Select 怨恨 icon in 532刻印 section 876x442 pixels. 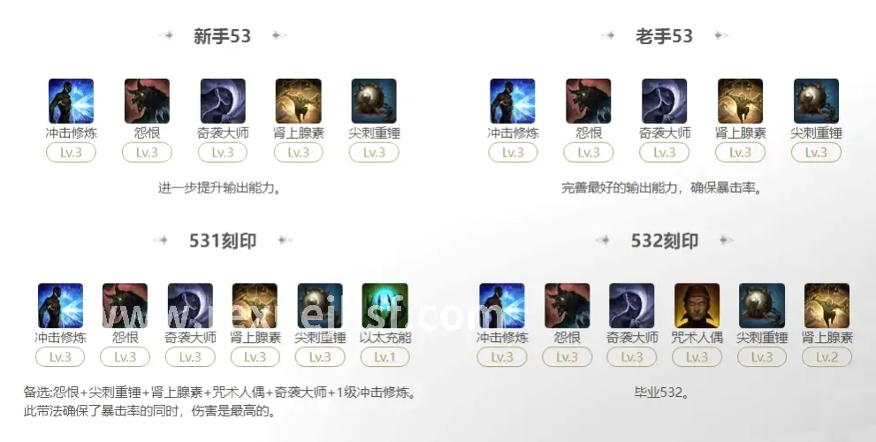point(567,306)
